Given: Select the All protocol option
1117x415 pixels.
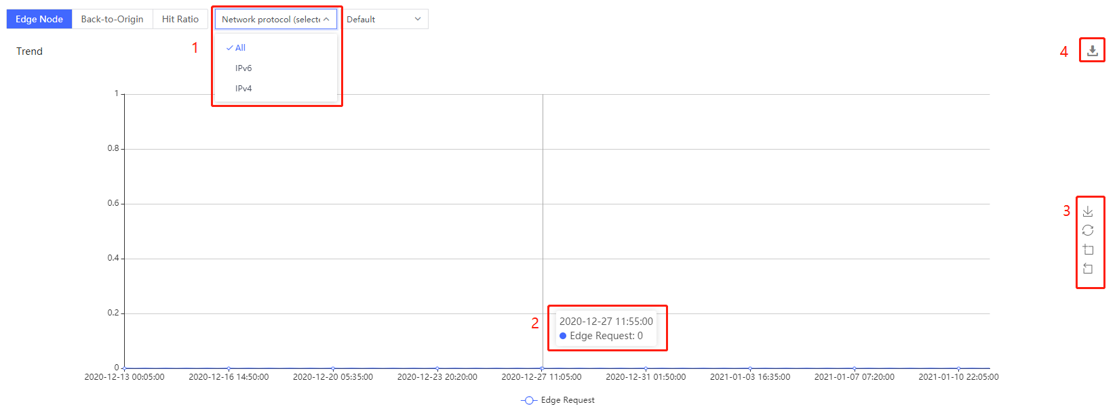Looking at the screenshot, I should 240,48.
